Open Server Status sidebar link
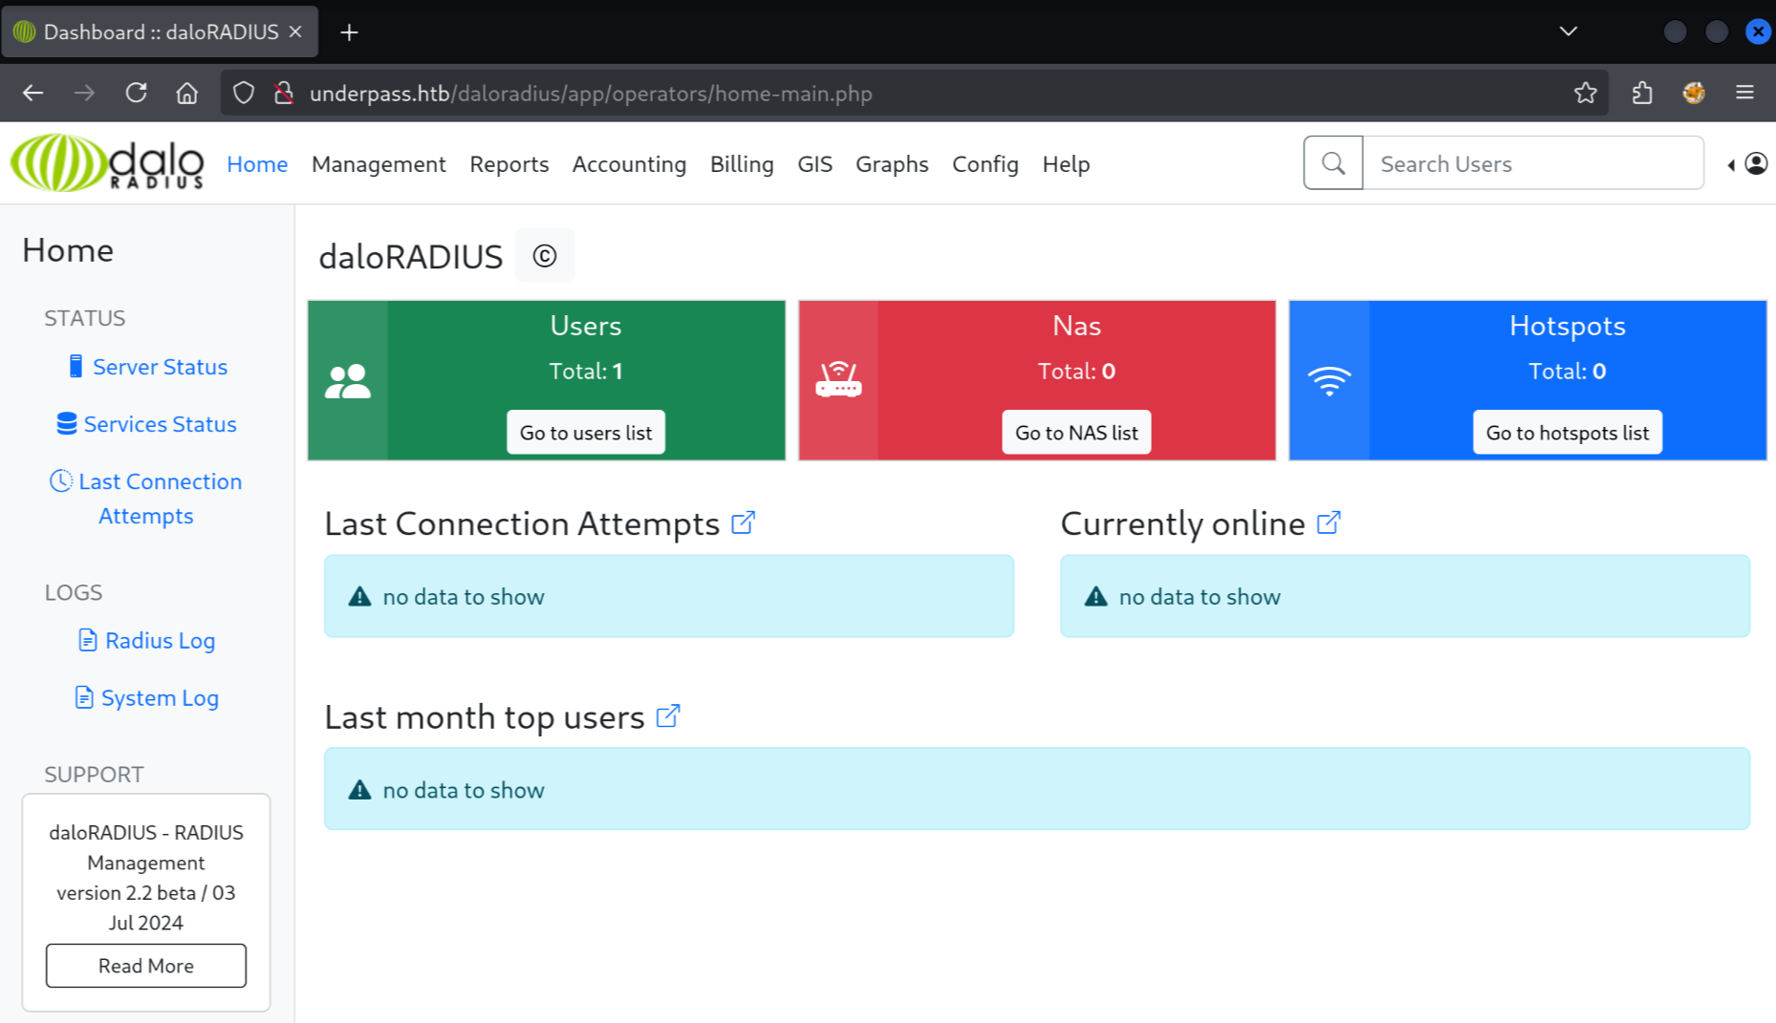Image resolution: width=1776 pixels, height=1023 pixels. click(x=148, y=367)
